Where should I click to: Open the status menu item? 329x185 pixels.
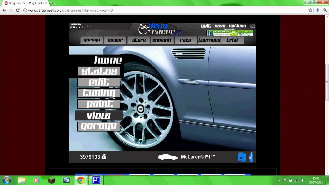pyautogui.click(x=99, y=71)
